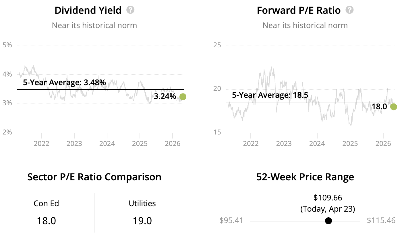Click 2025 on the Forward P/E time axis
Image resolution: width=406 pixels, height=238 pixels.
point(350,143)
